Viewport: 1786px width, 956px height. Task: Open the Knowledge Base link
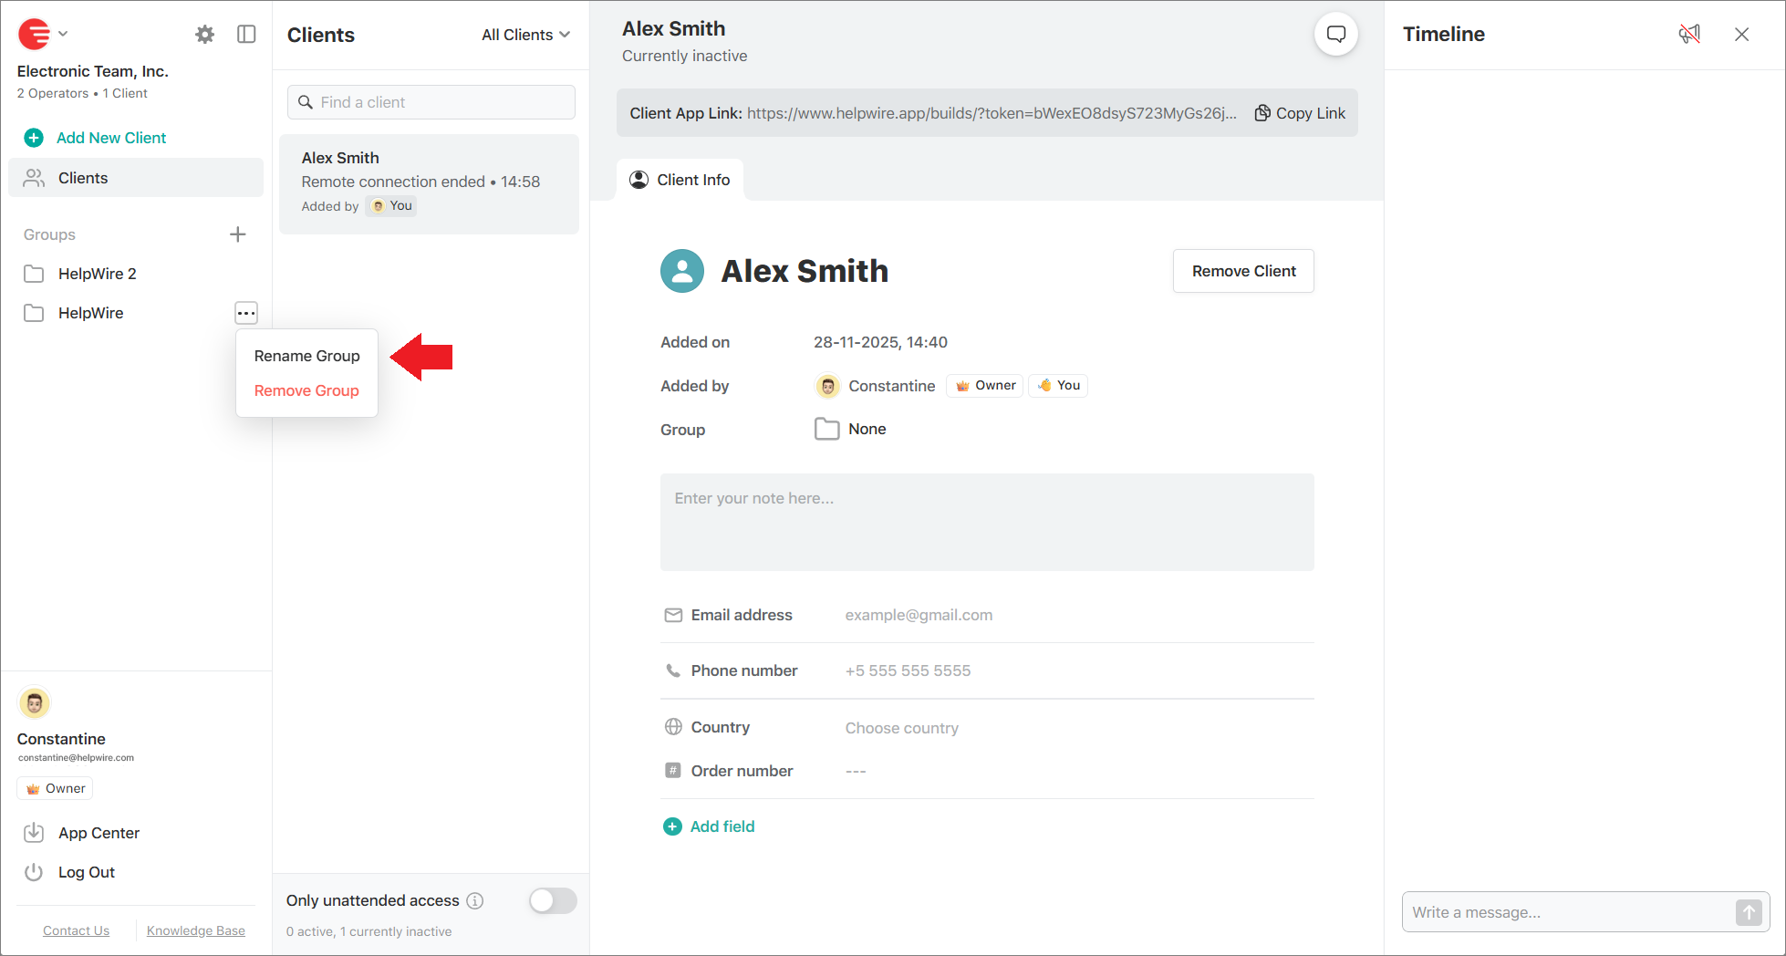pos(195,930)
